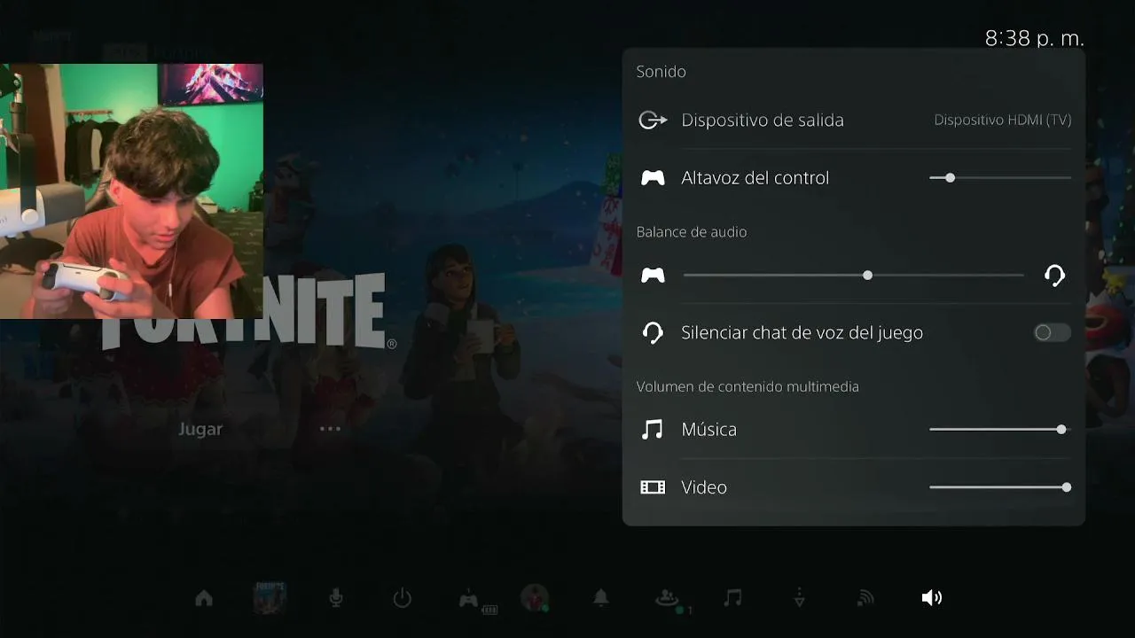Click controller icon on audio balance slider

(x=653, y=276)
